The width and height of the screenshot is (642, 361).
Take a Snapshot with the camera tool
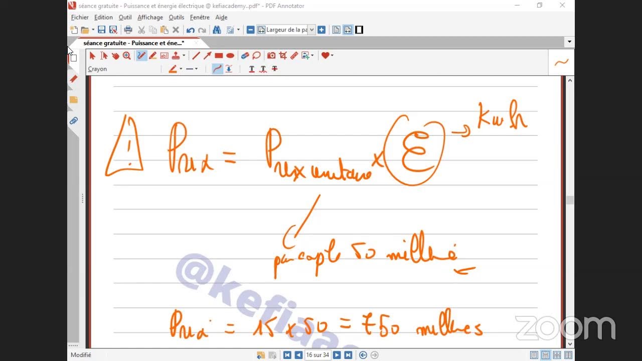click(271, 56)
